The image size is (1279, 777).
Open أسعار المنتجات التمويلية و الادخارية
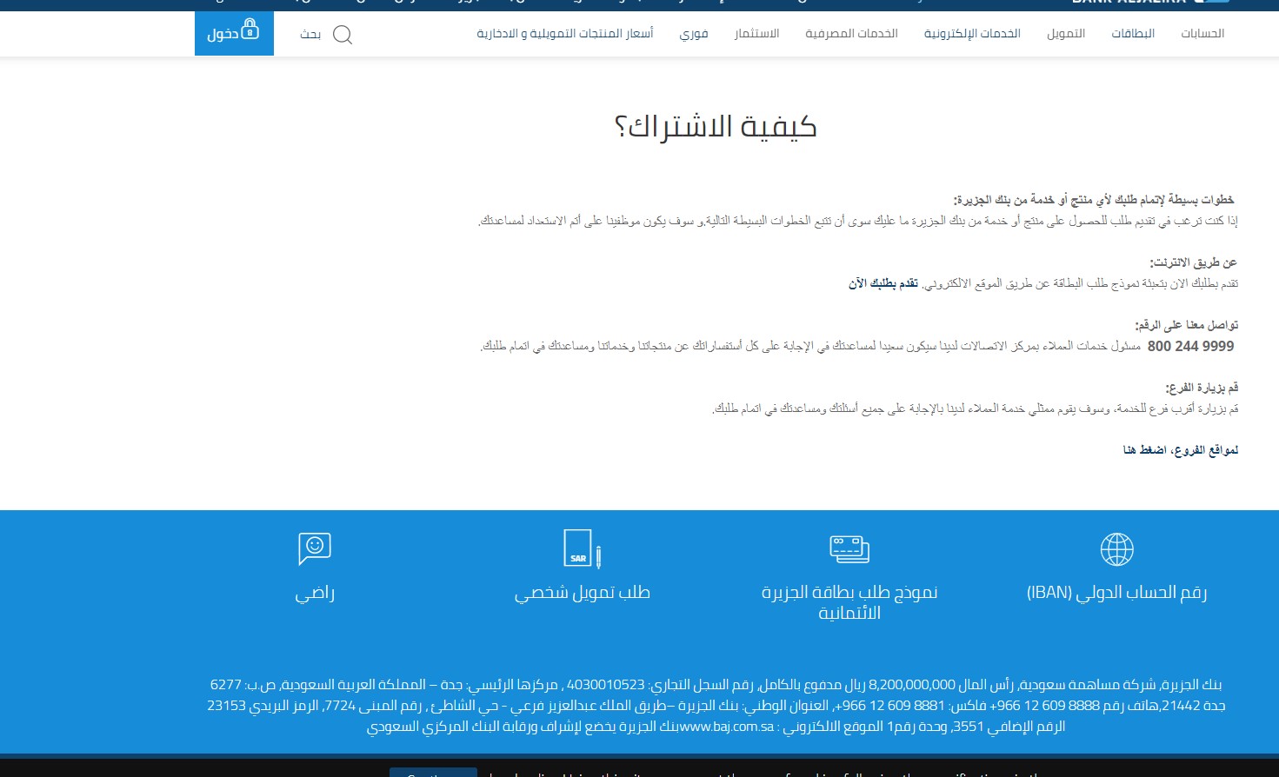click(x=565, y=34)
